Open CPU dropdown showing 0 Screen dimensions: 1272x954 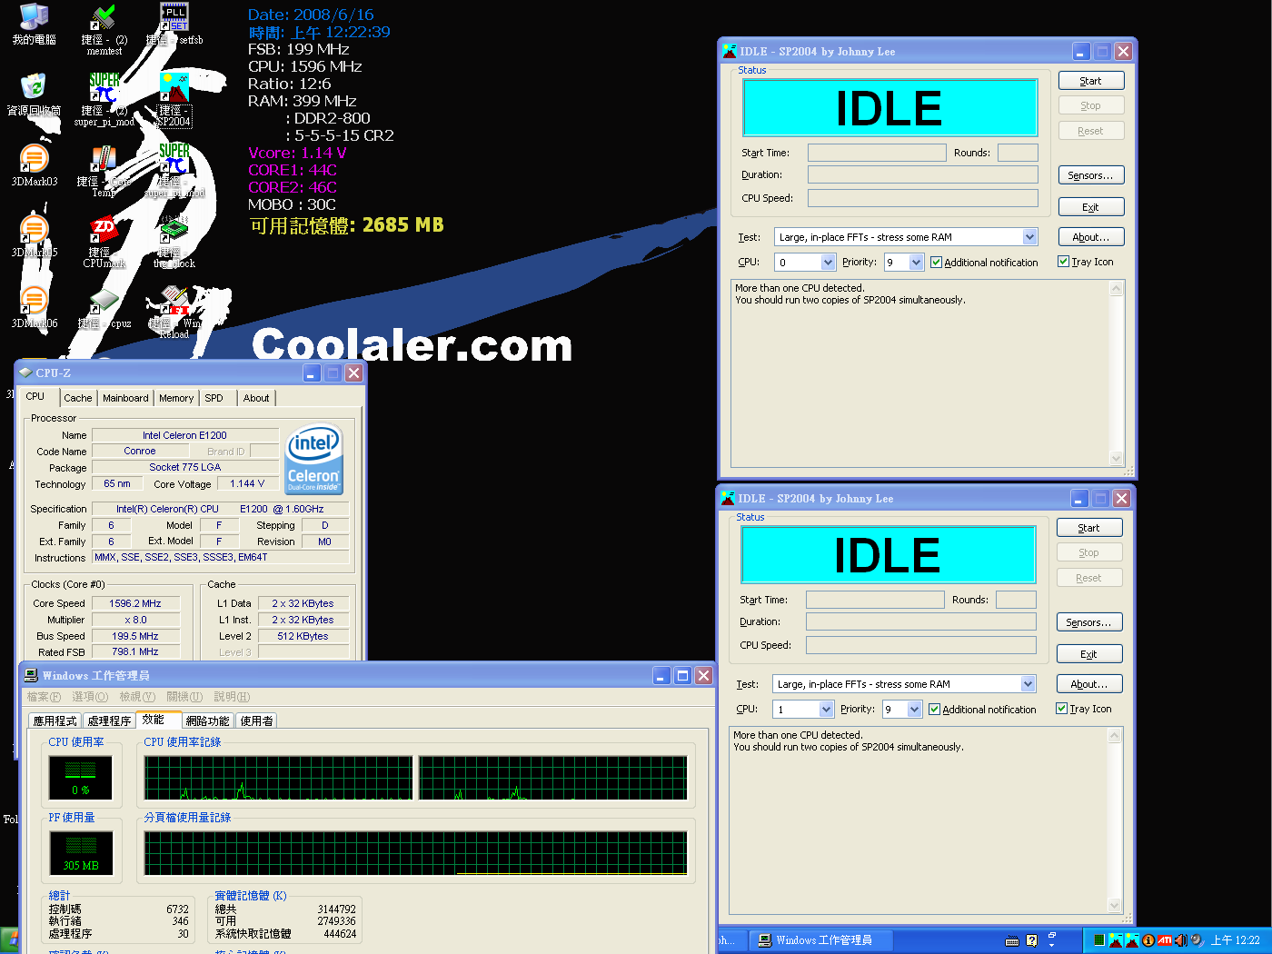click(828, 262)
